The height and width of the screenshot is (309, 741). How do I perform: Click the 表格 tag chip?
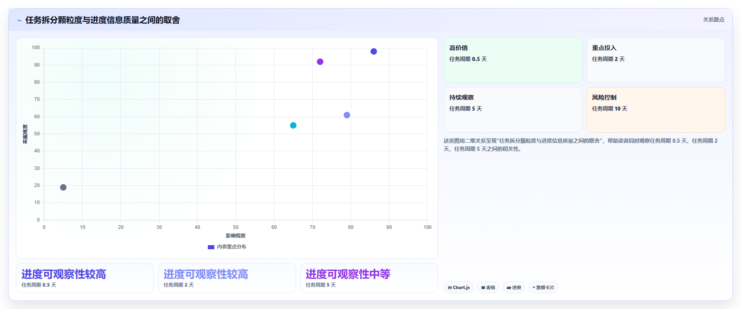[x=488, y=287]
